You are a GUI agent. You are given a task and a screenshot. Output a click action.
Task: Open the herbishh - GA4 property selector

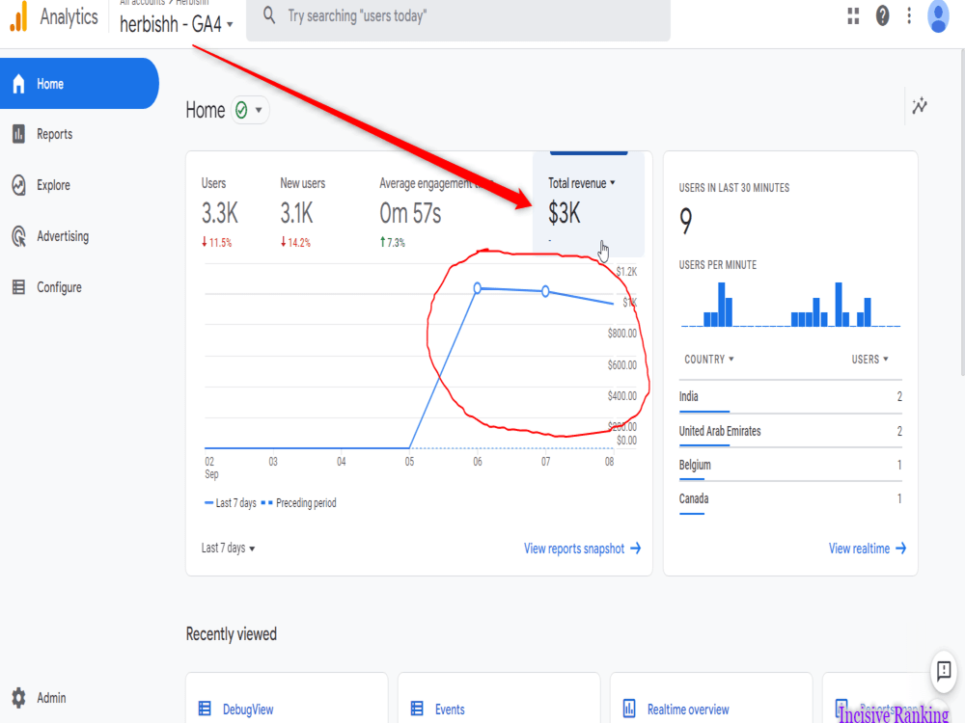pyautogui.click(x=176, y=24)
